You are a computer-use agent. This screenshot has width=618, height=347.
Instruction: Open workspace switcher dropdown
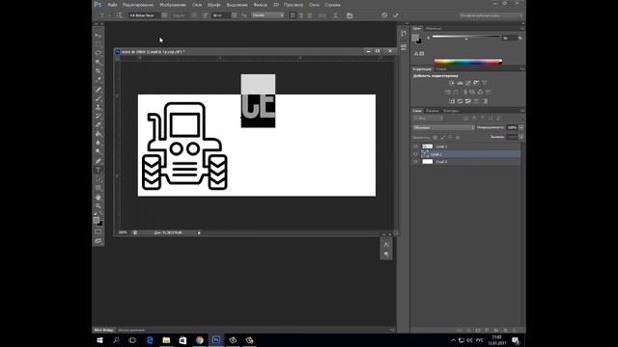492,15
